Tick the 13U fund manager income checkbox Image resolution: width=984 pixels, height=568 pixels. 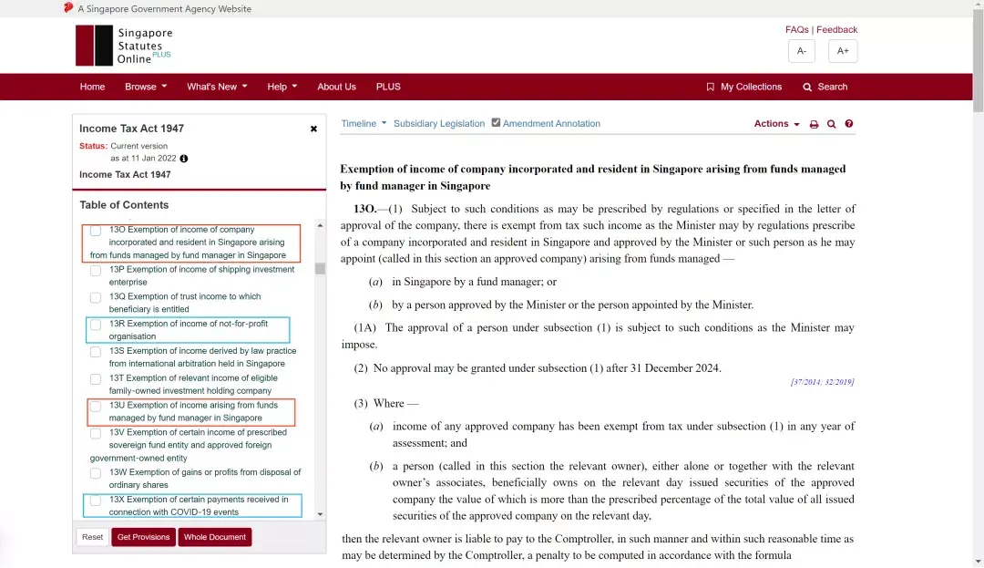96,406
